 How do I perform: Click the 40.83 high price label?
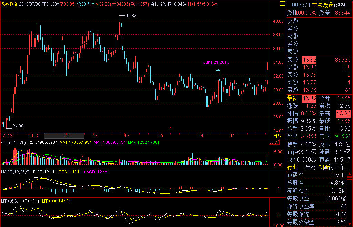coord(131,16)
